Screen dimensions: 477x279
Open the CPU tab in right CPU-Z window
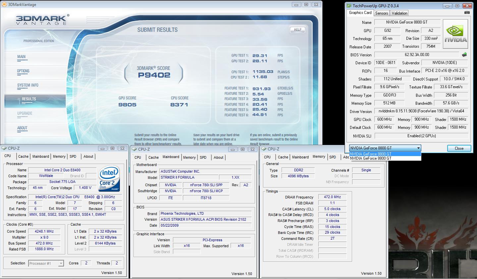(267, 157)
